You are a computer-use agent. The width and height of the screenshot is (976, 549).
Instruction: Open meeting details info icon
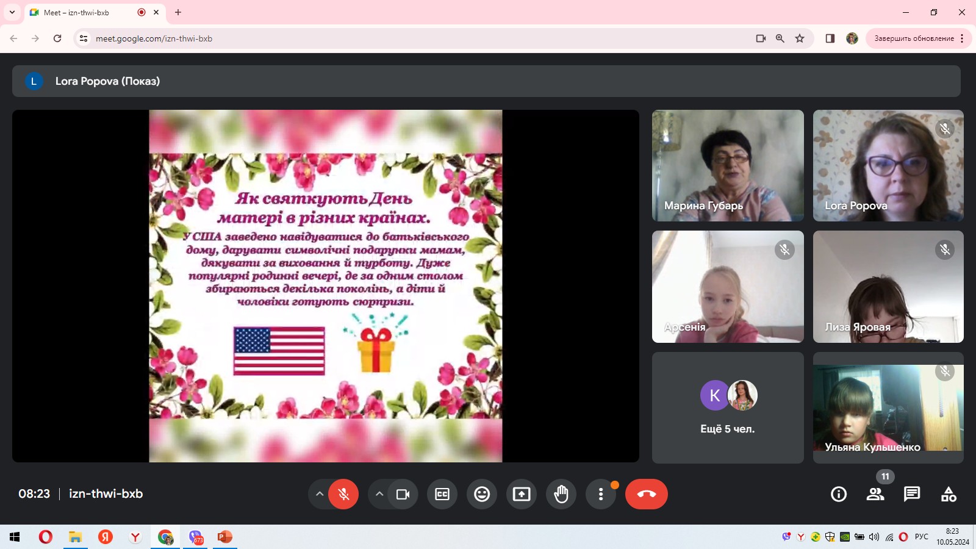[839, 494]
